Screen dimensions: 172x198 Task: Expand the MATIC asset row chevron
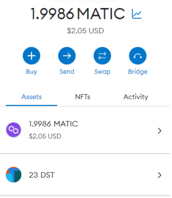(x=160, y=131)
